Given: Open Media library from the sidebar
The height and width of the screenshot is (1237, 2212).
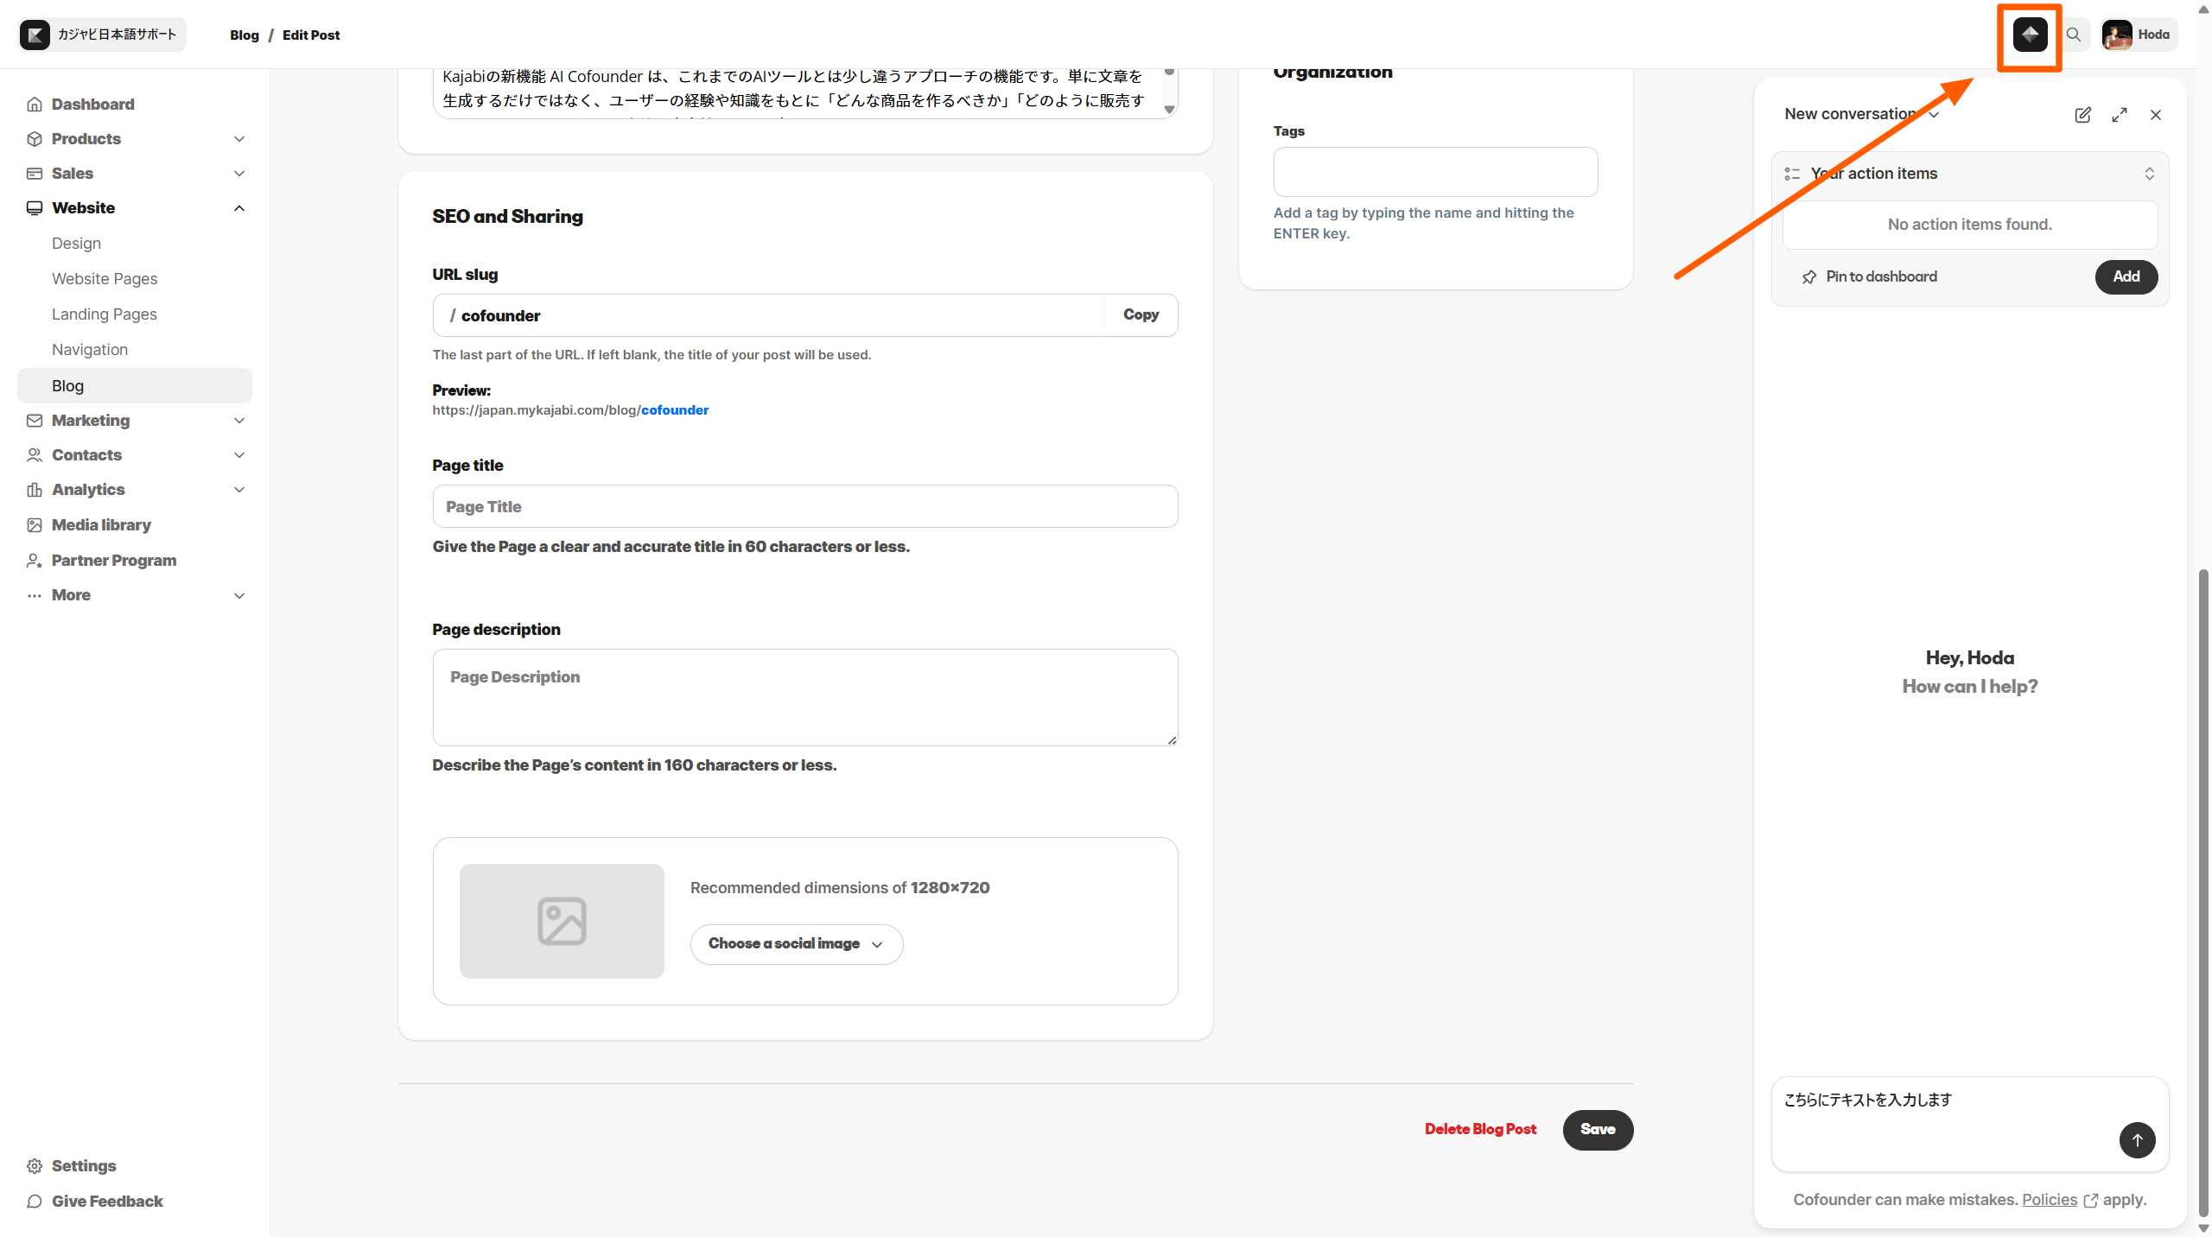Looking at the screenshot, I should coord(101,525).
